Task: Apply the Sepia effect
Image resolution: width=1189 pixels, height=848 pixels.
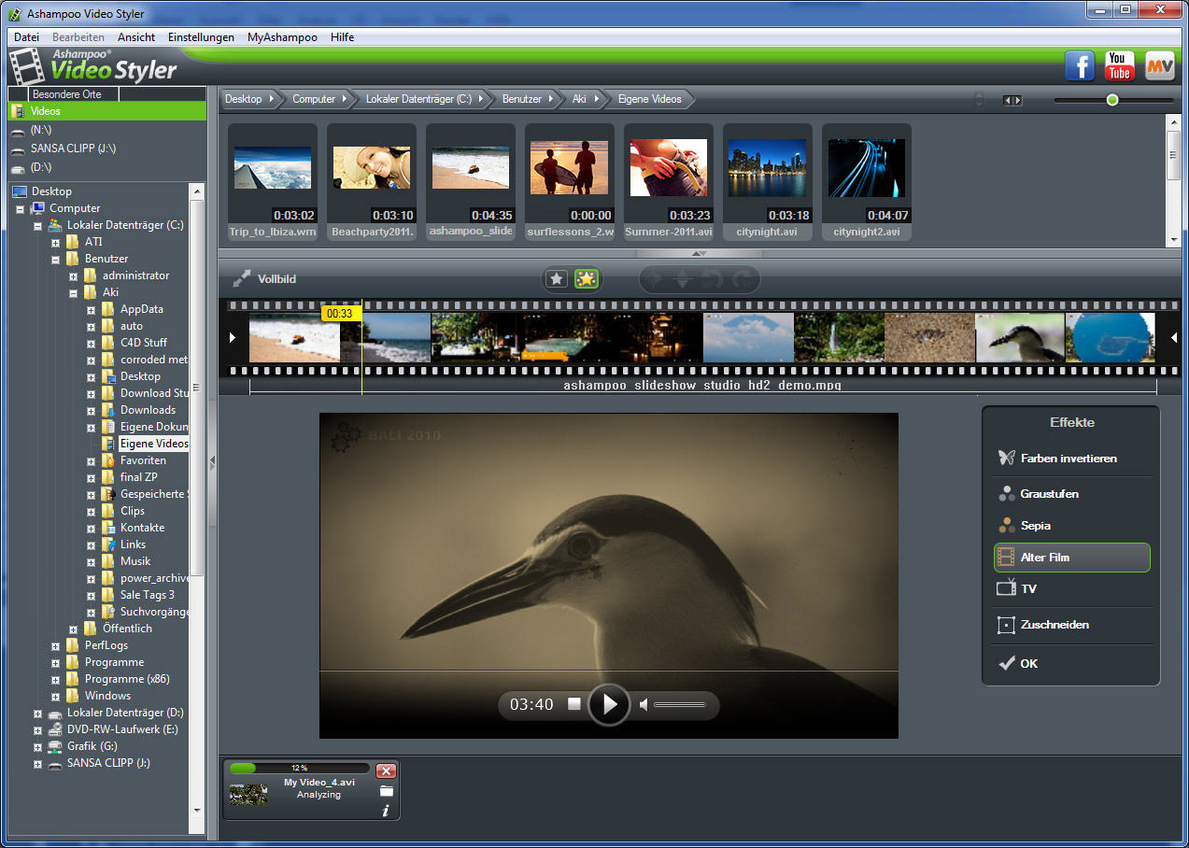Action: click(1035, 526)
